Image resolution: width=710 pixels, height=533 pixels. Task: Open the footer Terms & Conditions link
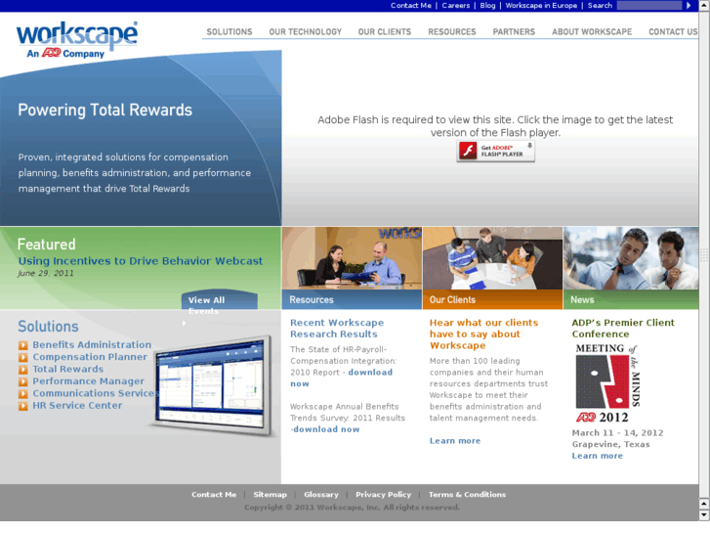[x=467, y=495]
